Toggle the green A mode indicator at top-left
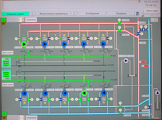The width and height of the screenshot is (162, 120). tap(4, 20)
